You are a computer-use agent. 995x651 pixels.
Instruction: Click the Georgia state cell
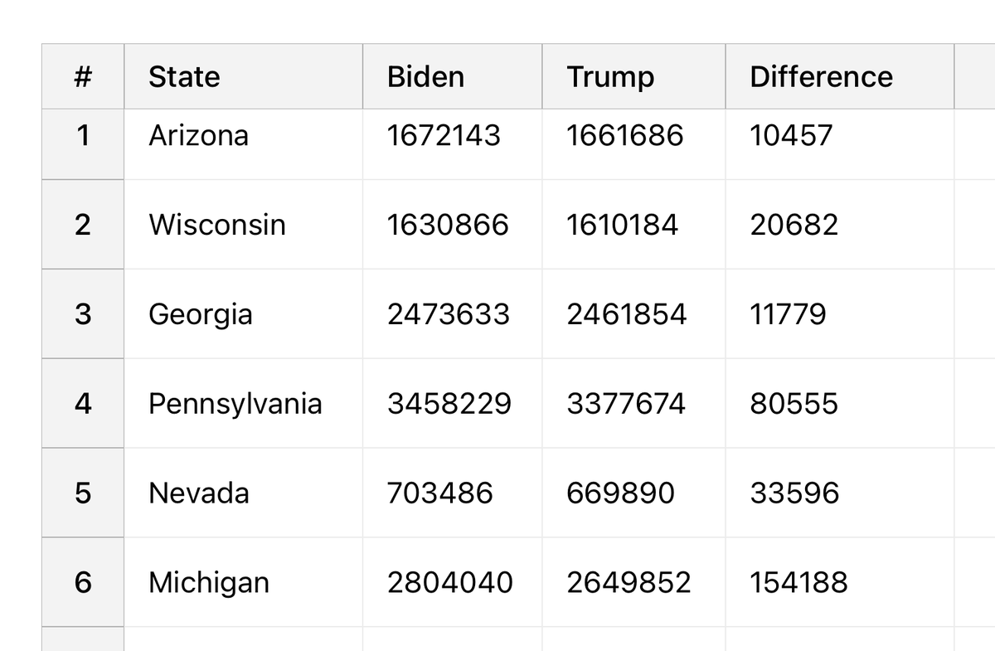[x=201, y=314]
